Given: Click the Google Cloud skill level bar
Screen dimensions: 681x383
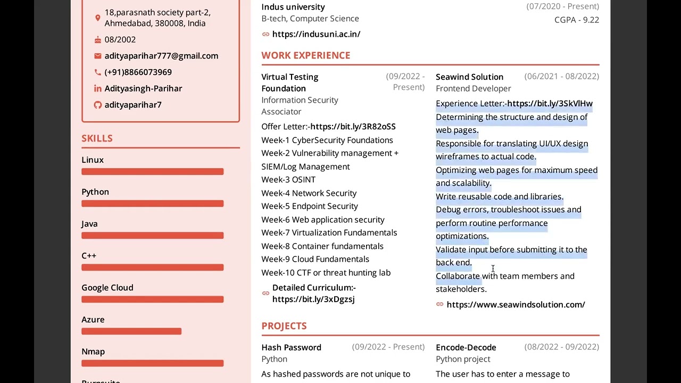Looking at the screenshot, I should [152, 299].
